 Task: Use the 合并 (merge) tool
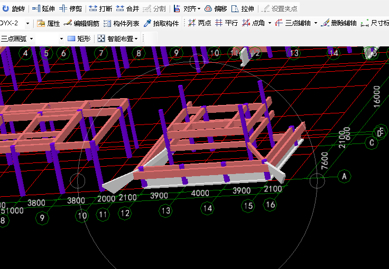click(x=127, y=9)
